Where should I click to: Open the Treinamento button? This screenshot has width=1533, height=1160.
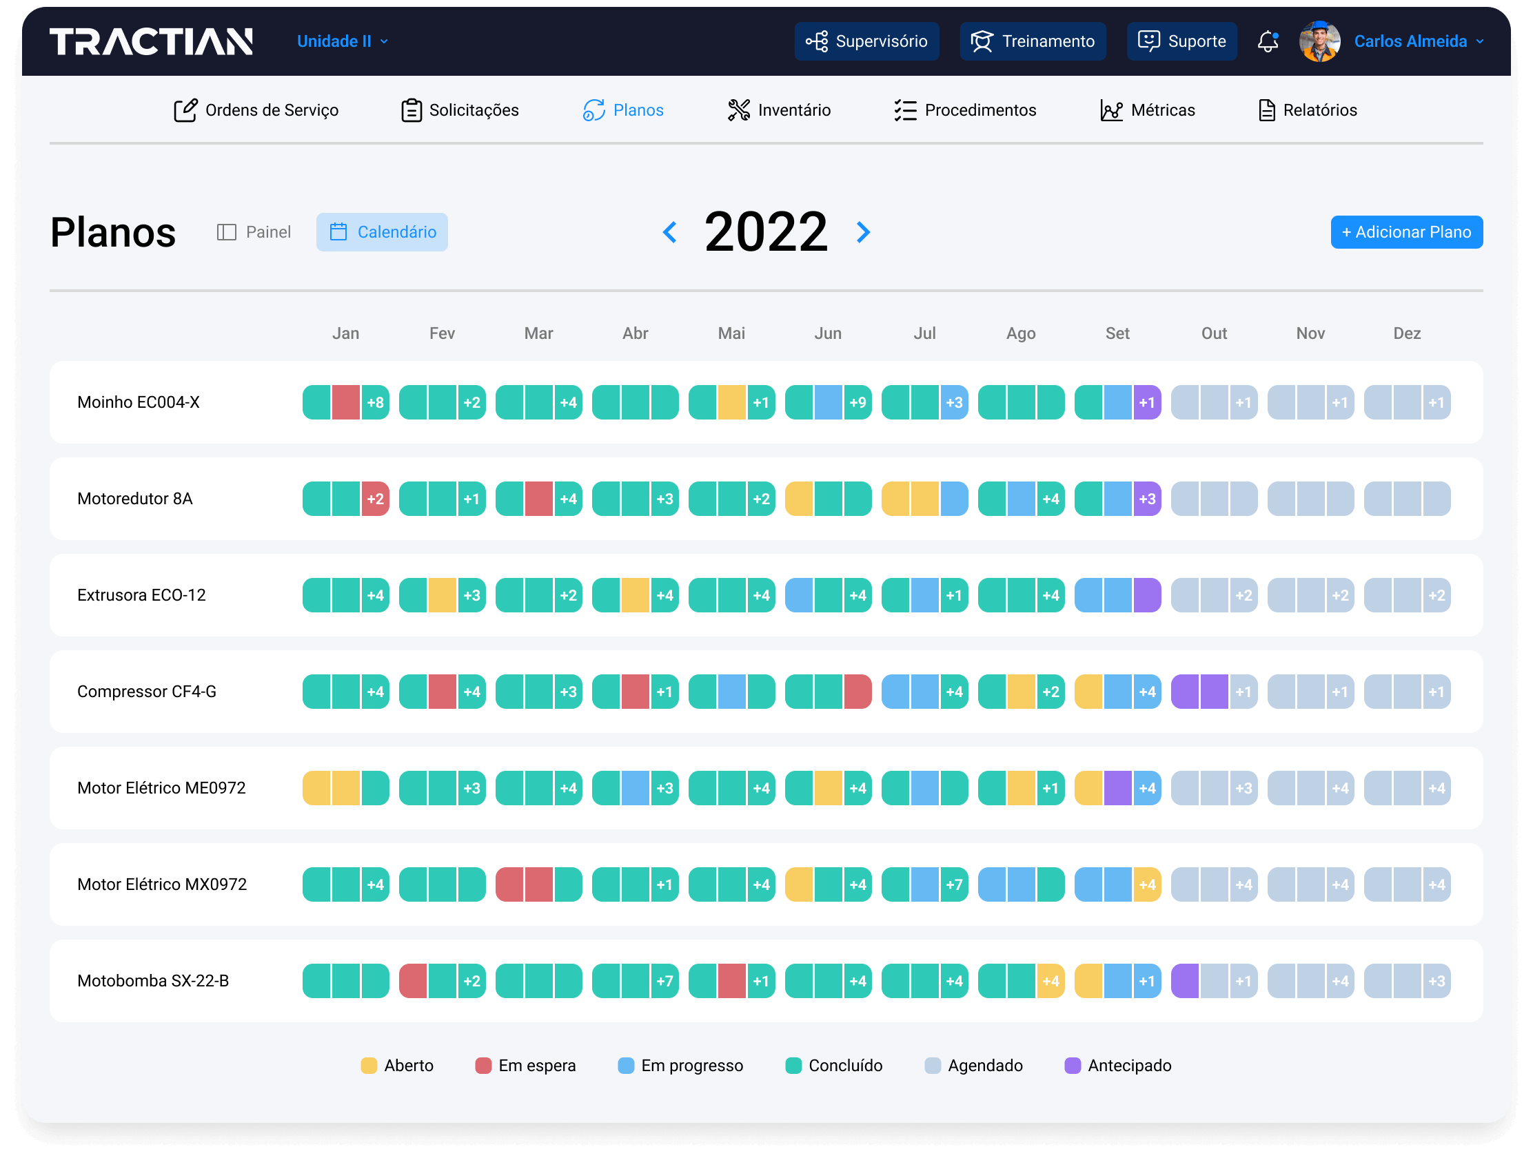click(x=1033, y=41)
